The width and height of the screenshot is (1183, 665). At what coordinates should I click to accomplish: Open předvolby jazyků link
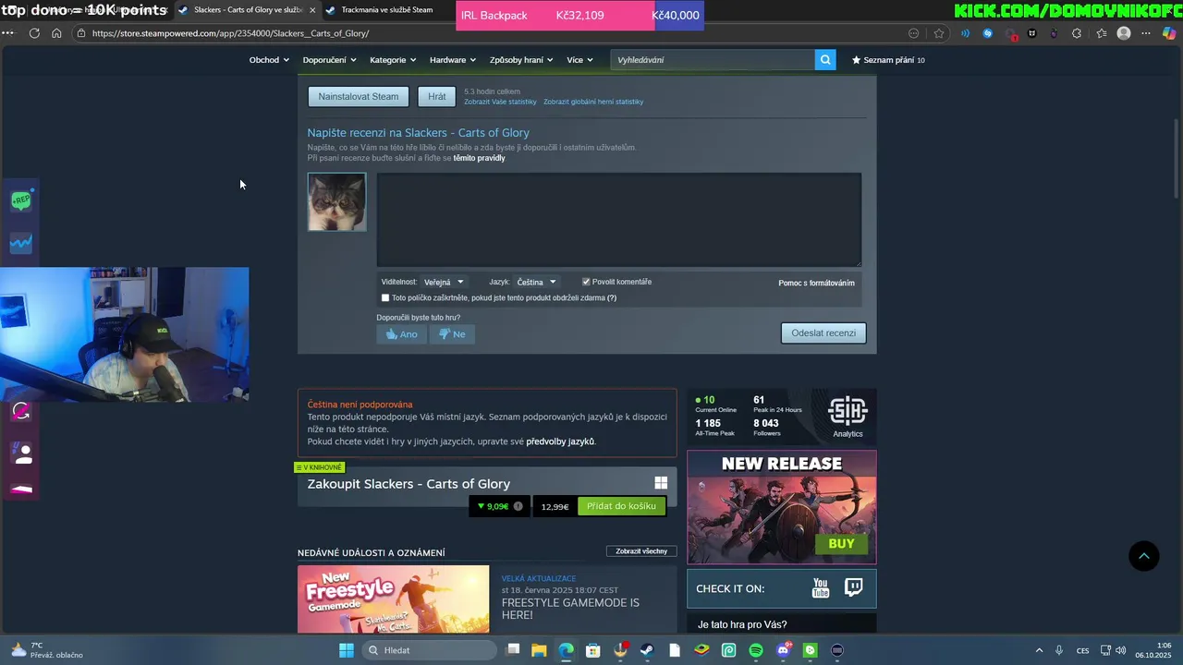[560, 441]
